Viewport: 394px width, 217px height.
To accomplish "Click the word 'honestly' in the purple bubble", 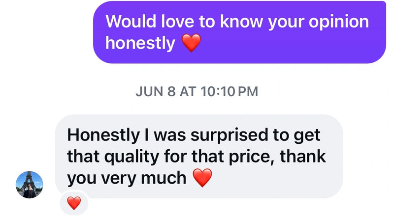I will click(140, 43).
